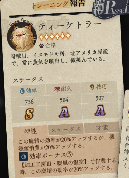This screenshot has height=178, width=129.
Task: Click the paw print icon beside 合格
Action: pyautogui.click(x=41, y=46)
